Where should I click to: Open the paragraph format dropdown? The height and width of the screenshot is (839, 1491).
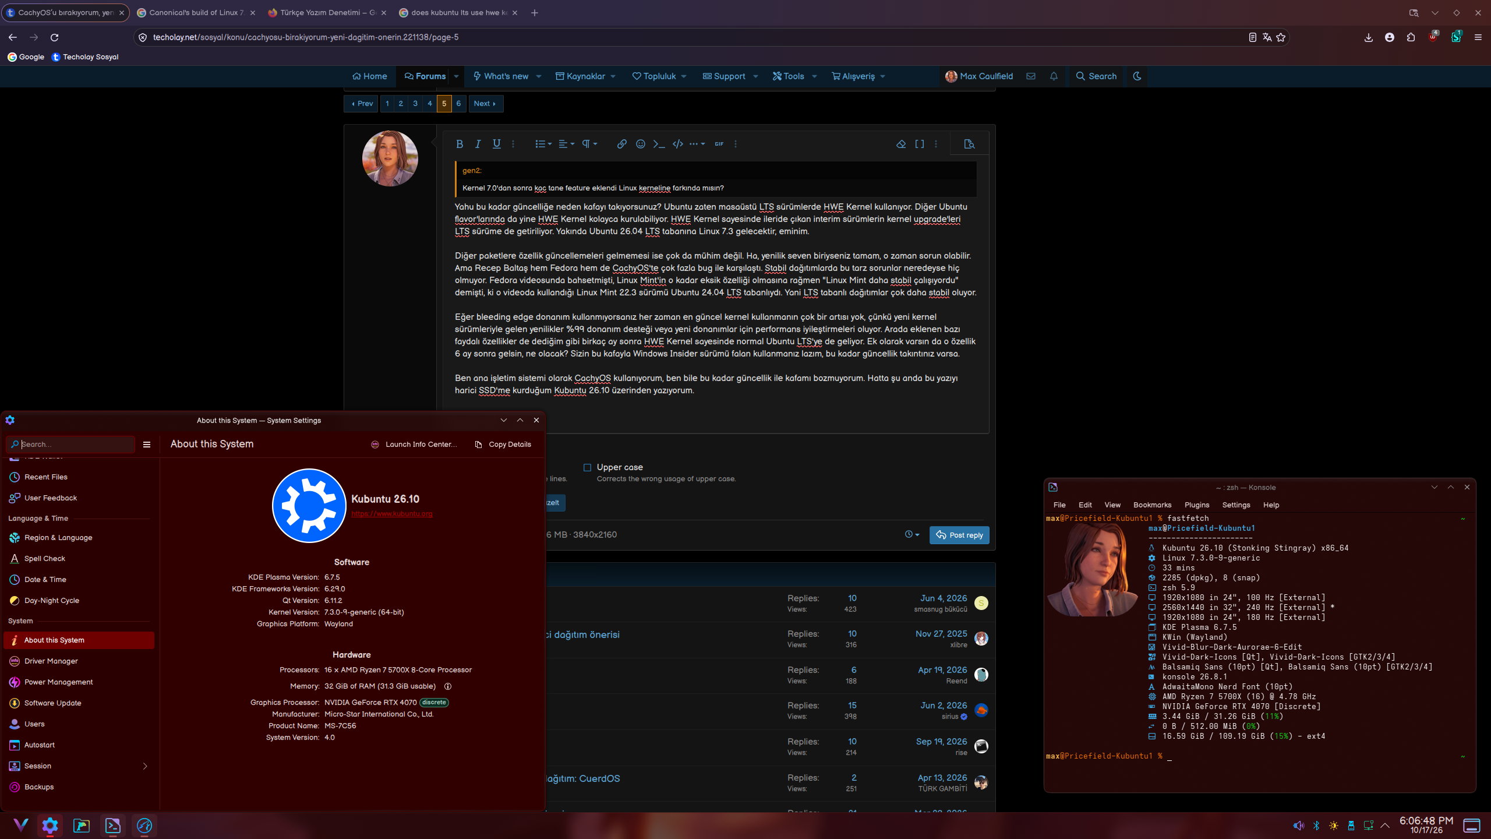[589, 144]
